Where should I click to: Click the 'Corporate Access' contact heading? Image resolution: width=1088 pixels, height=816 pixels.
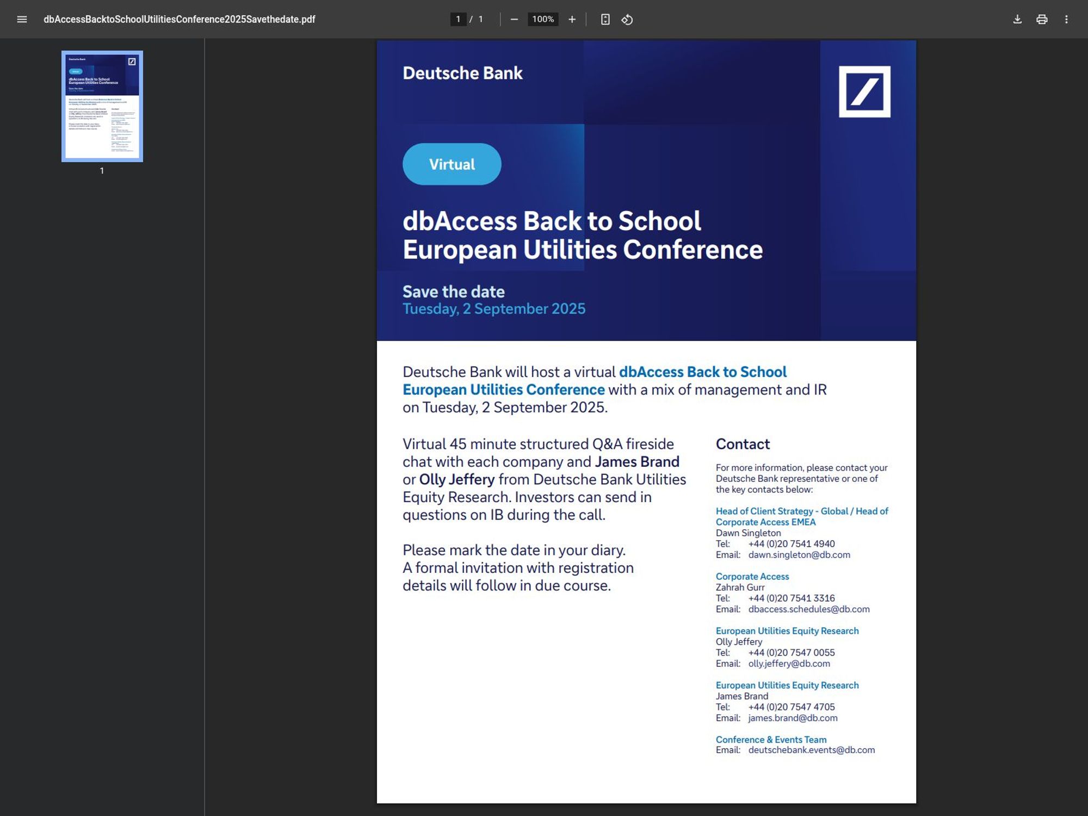(x=752, y=577)
